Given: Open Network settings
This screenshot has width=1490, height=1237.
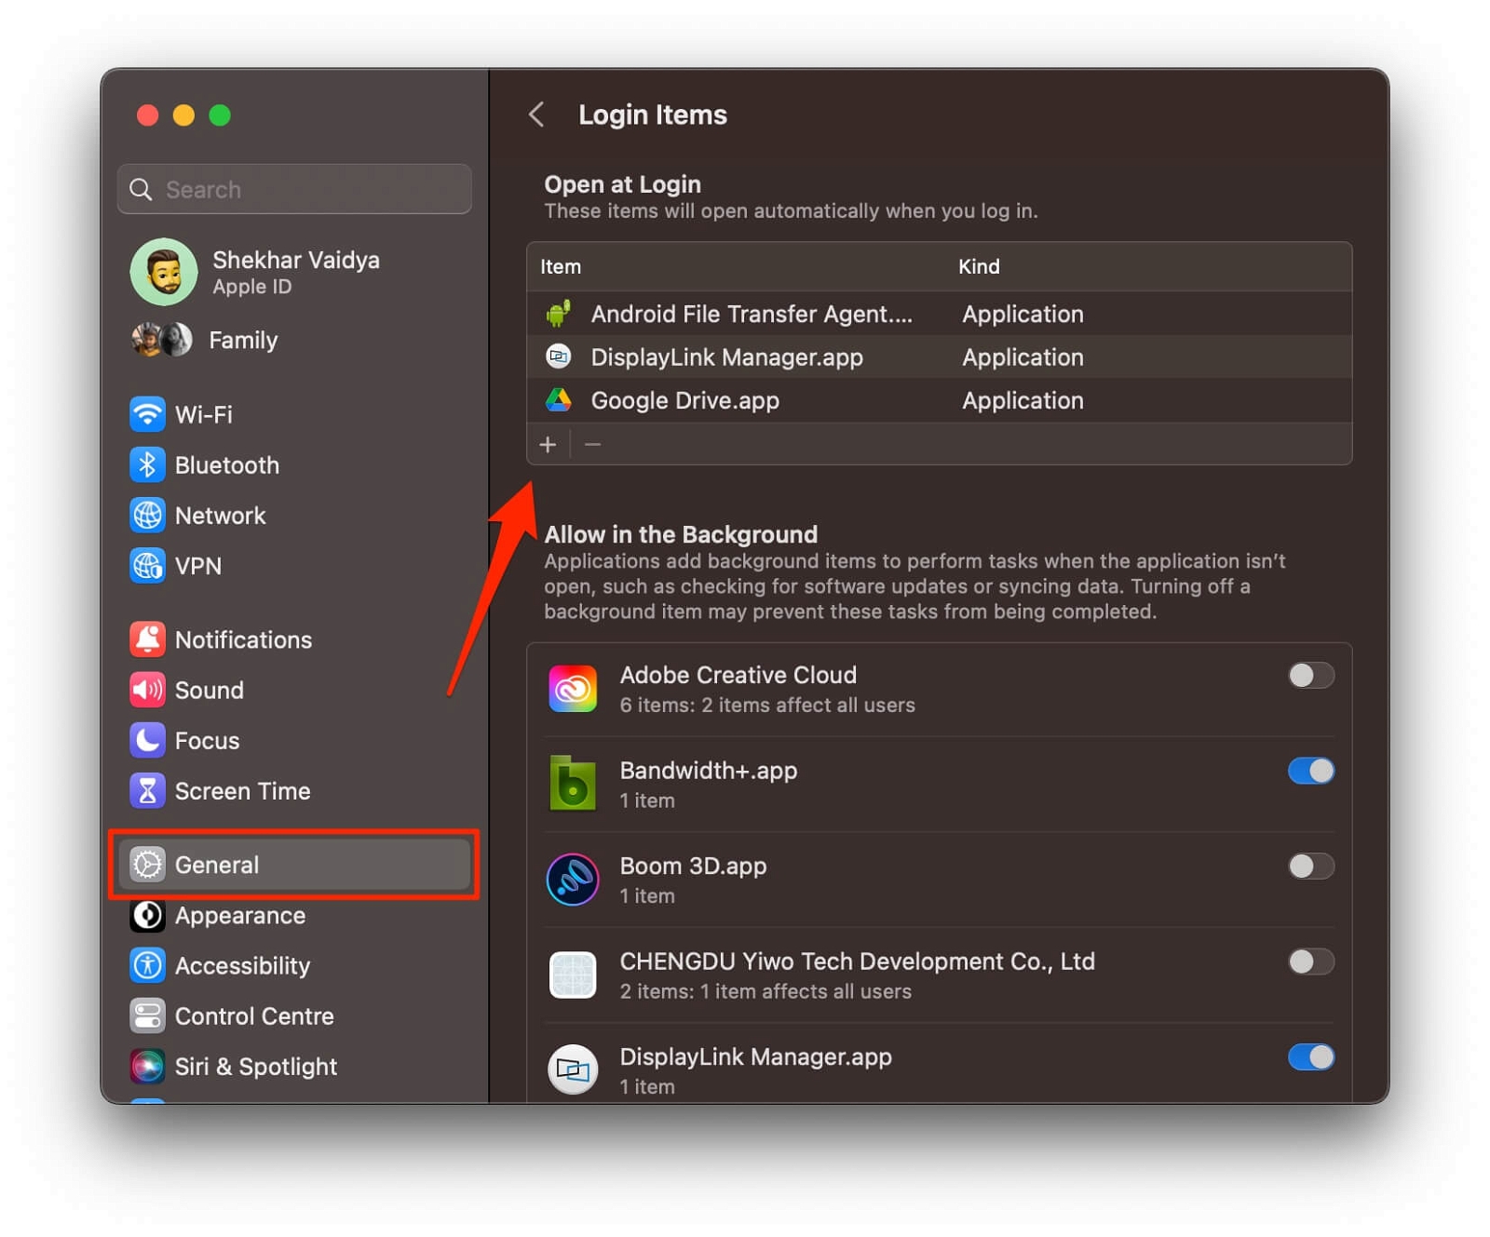Looking at the screenshot, I should click(148, 515).
